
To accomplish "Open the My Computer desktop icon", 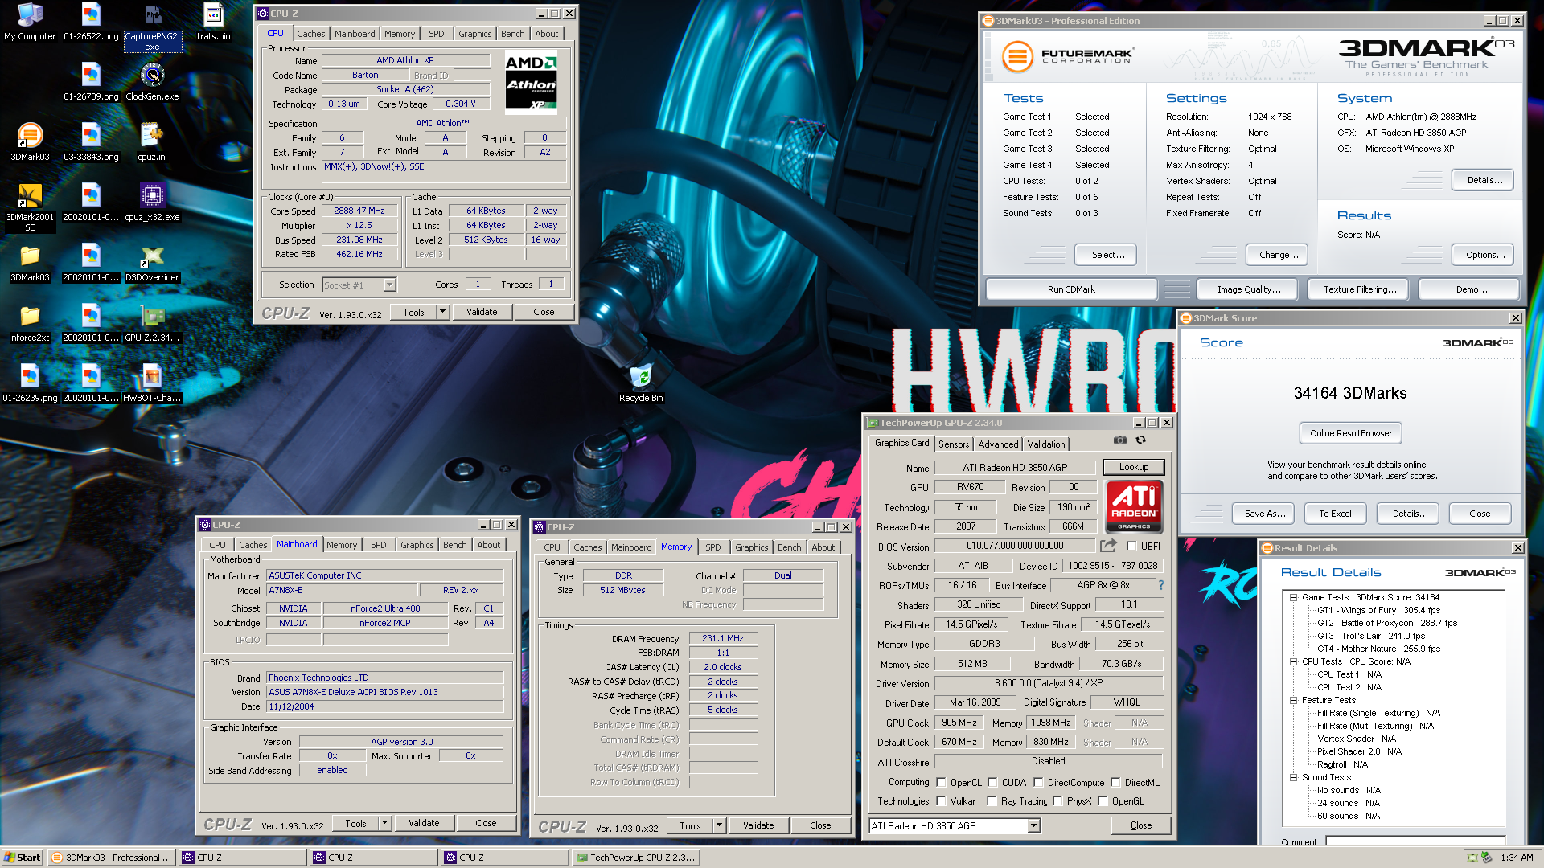I will pyautogui.click(x=30, y=22).
